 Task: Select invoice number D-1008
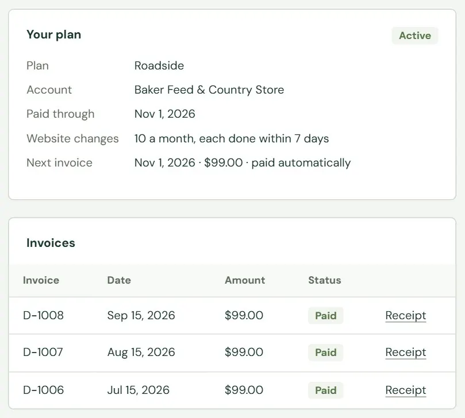click(x=43, y=315)
